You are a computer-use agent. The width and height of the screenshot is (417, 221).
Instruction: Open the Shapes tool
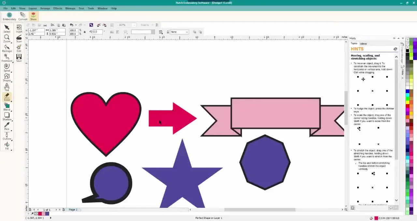(7, 78)
